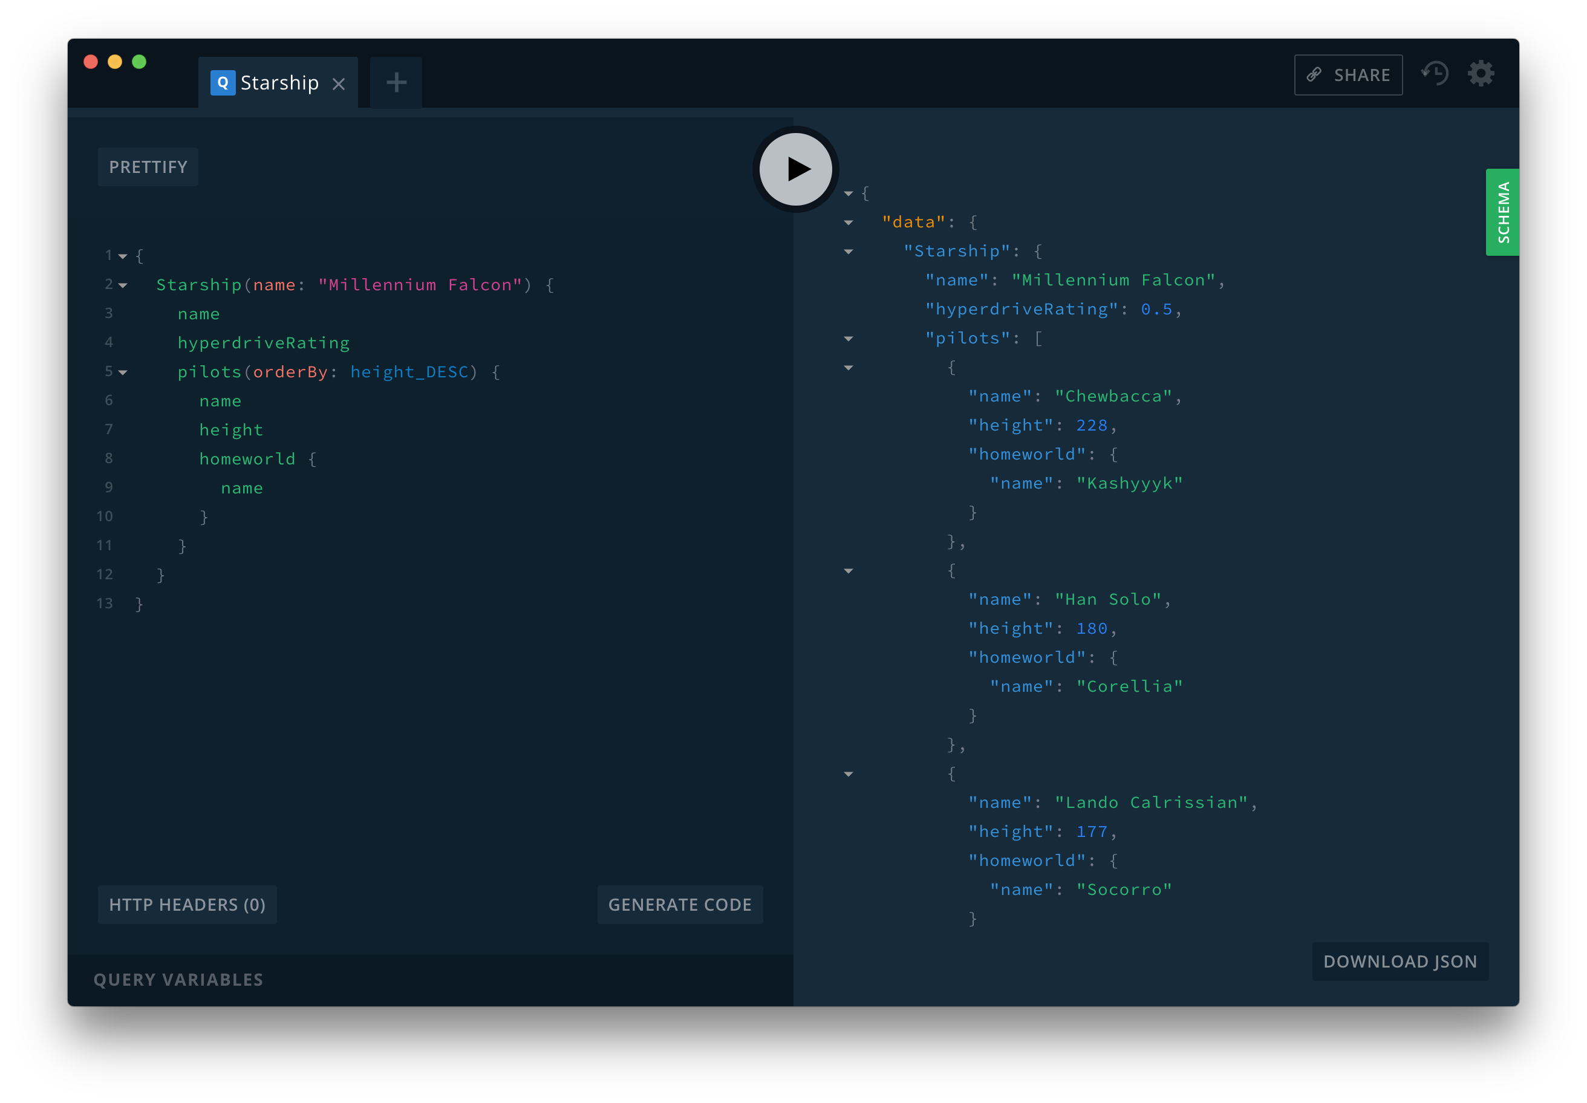Collapse the Han Solo object in response
The width and height of the screenshot is (1587, 1103).
tap(848, 570)
